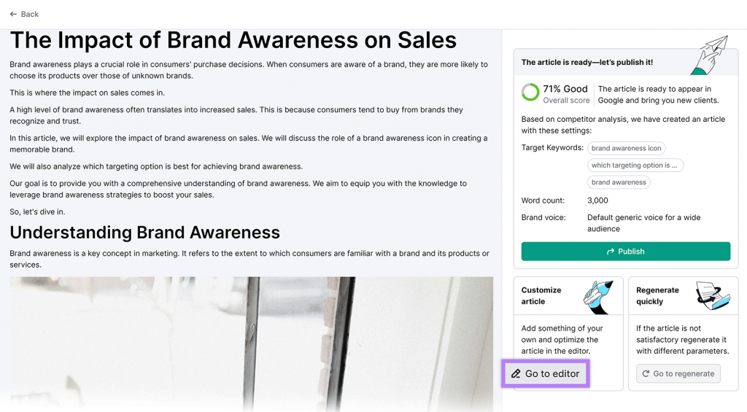Click the article main title heading
The image size is (747, 412).
point(233,39)
